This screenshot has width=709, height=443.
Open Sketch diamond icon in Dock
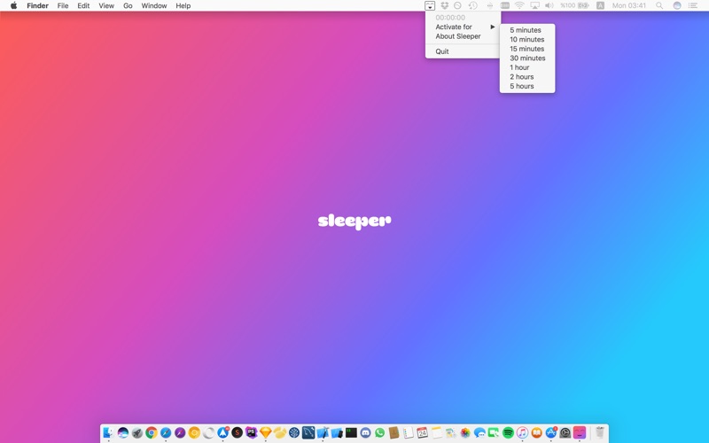(265, 432)
